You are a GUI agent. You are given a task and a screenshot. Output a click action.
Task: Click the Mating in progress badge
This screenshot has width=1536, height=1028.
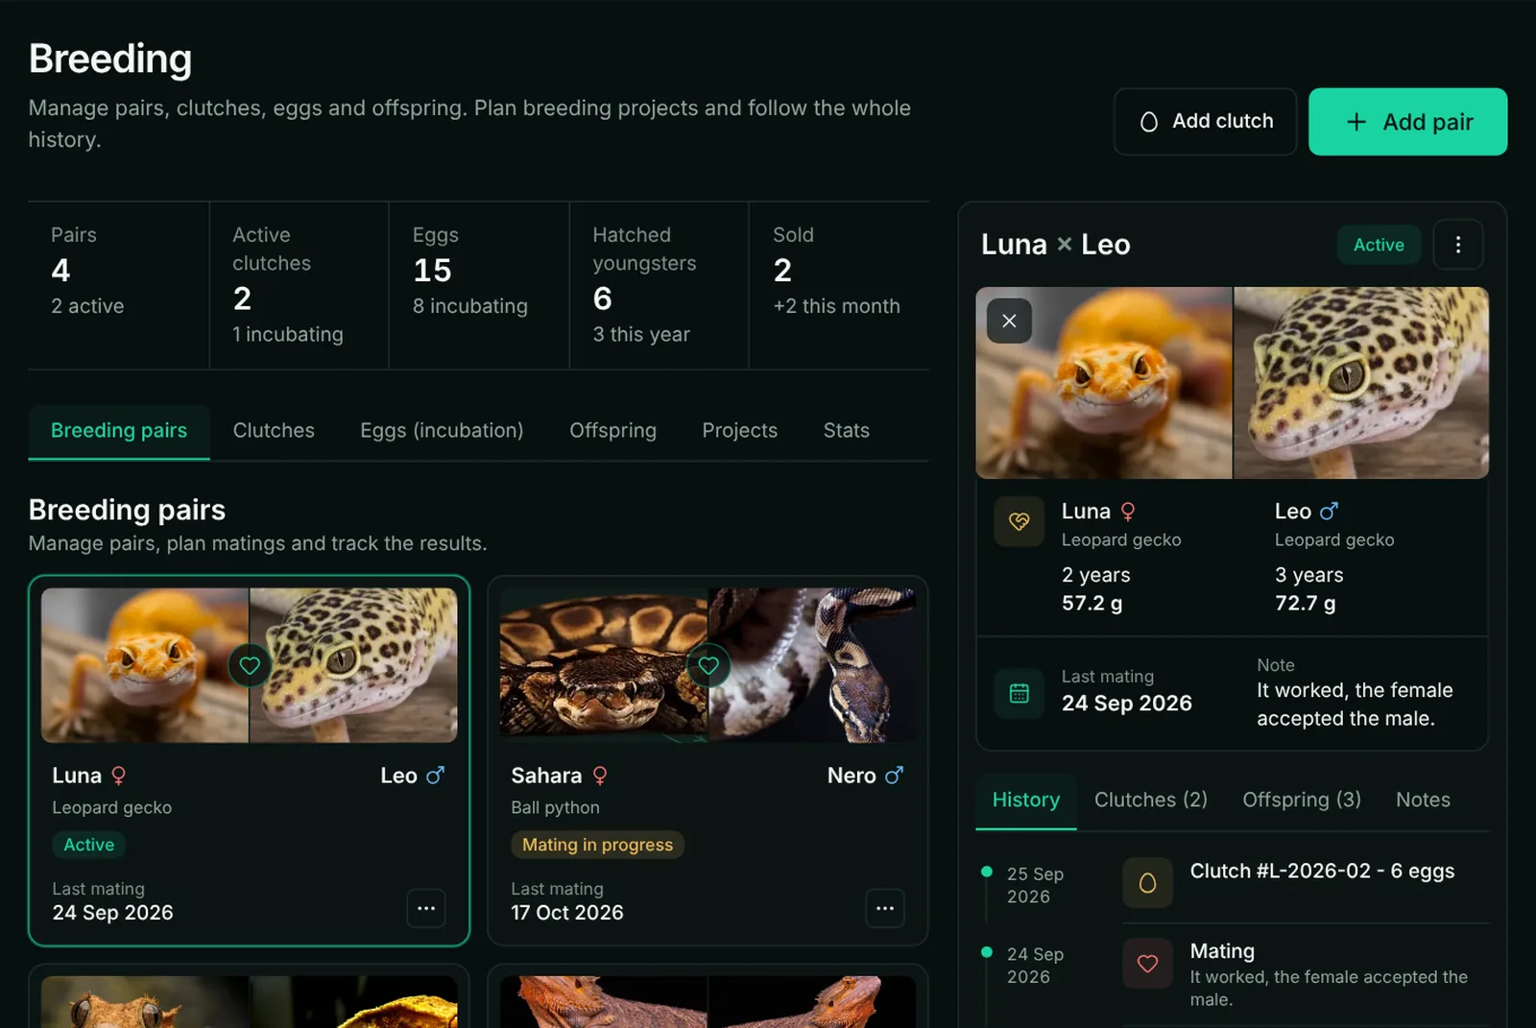click(597, 845)
